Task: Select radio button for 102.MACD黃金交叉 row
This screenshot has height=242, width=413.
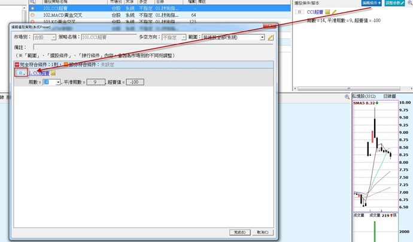Action: 32,16
